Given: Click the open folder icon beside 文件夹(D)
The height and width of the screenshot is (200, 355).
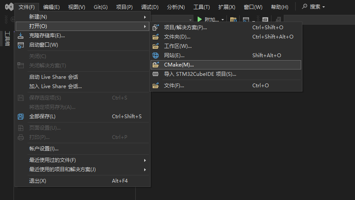Looking at the screenshot, I should (x=156, y=36).
